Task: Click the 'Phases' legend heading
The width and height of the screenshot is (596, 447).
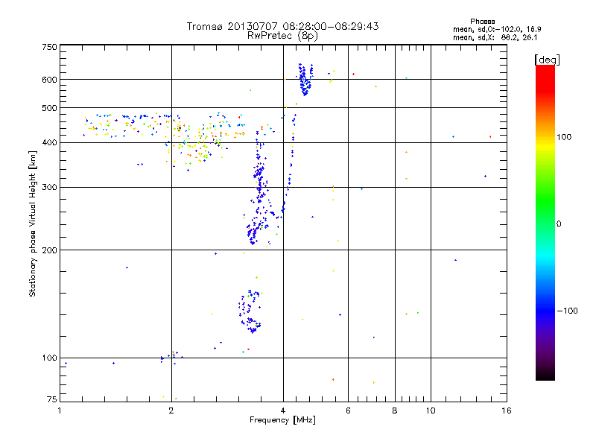Action: 482,22
